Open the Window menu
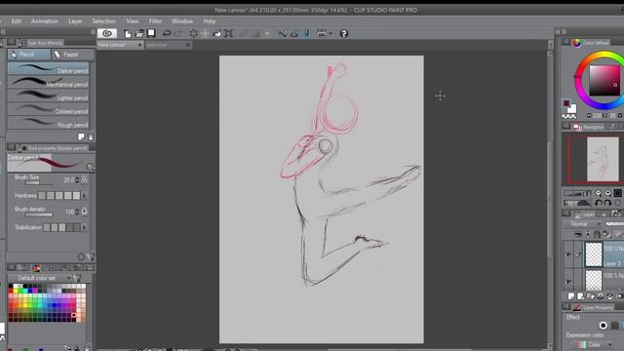Screen dimensions: 624x351 coord(182,21)
